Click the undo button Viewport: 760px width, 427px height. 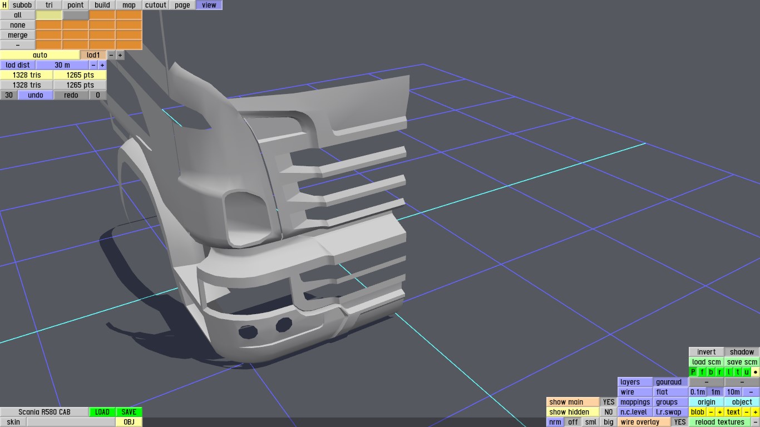[36, 95]
